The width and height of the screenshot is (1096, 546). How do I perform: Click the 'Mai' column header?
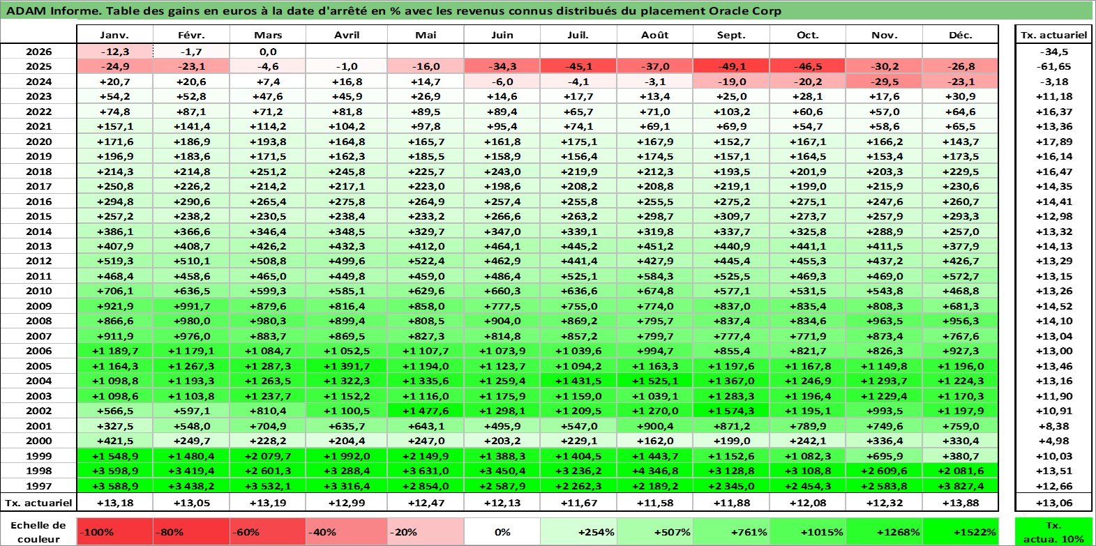pyautogui.click(x=426, y=35)
